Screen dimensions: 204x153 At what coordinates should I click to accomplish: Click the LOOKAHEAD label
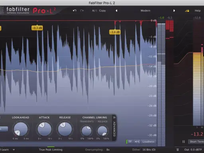pos(21,118)
